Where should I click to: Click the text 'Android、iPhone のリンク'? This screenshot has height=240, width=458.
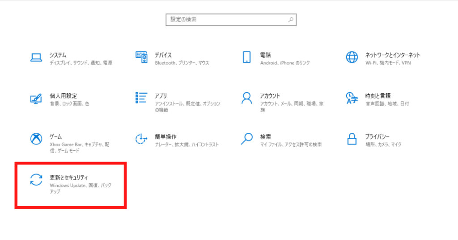click(285, 62)
